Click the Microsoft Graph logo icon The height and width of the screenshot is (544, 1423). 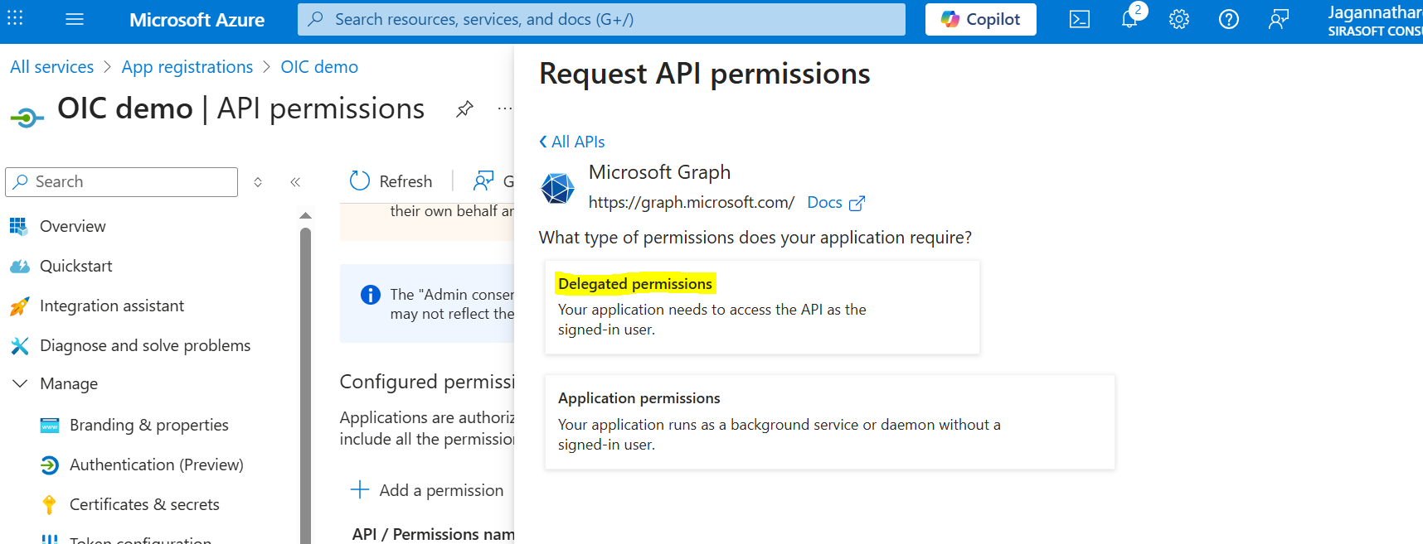[557, 188]
